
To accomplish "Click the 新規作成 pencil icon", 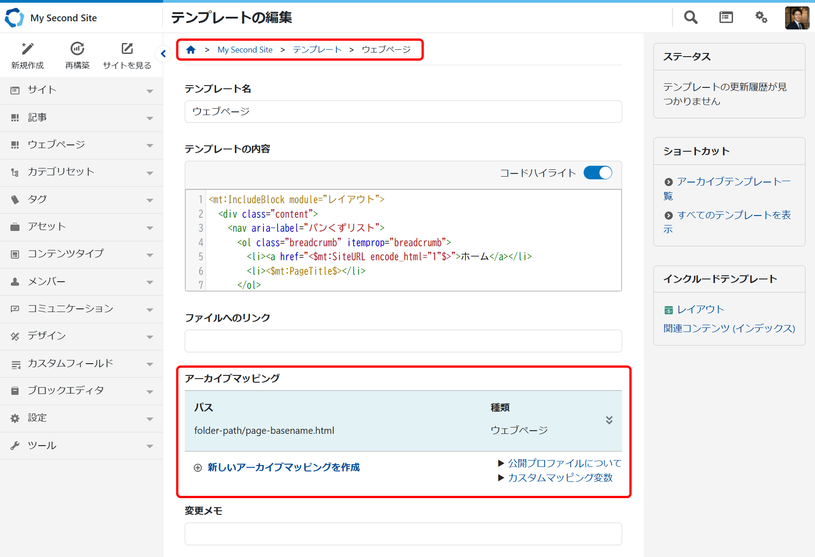I will (x=28, y=49).
